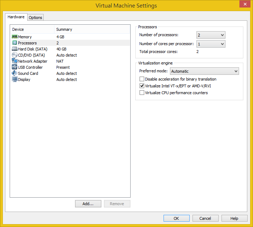Check Virtualize CPU performance counters
The height and width of the screenshot is (227, 253).
(142, 93)
